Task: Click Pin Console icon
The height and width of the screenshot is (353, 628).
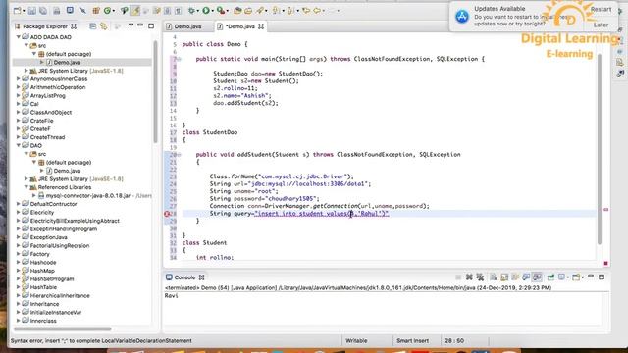Action: (x=550, y=277)
